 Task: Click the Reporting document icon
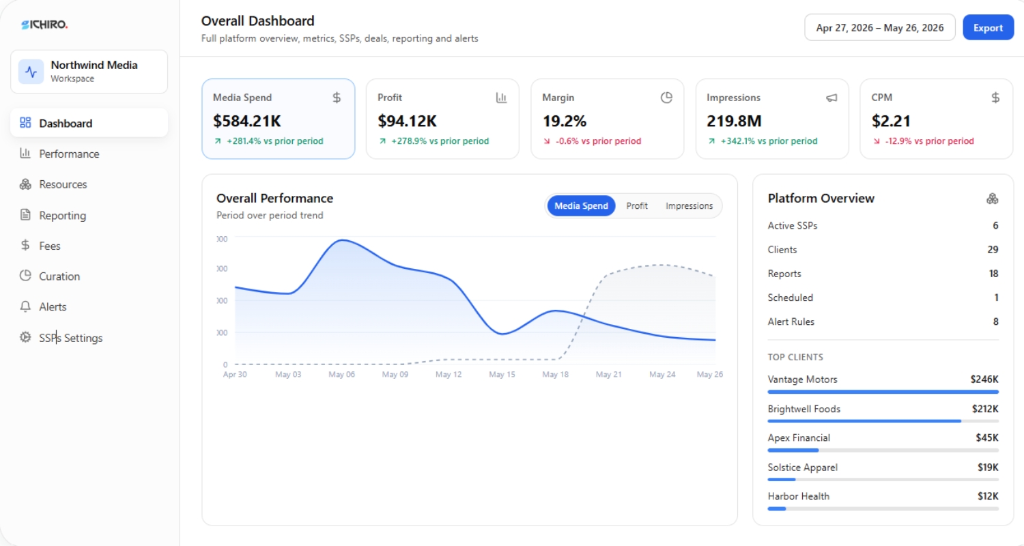pyautogui.click(x=26, y=215)
